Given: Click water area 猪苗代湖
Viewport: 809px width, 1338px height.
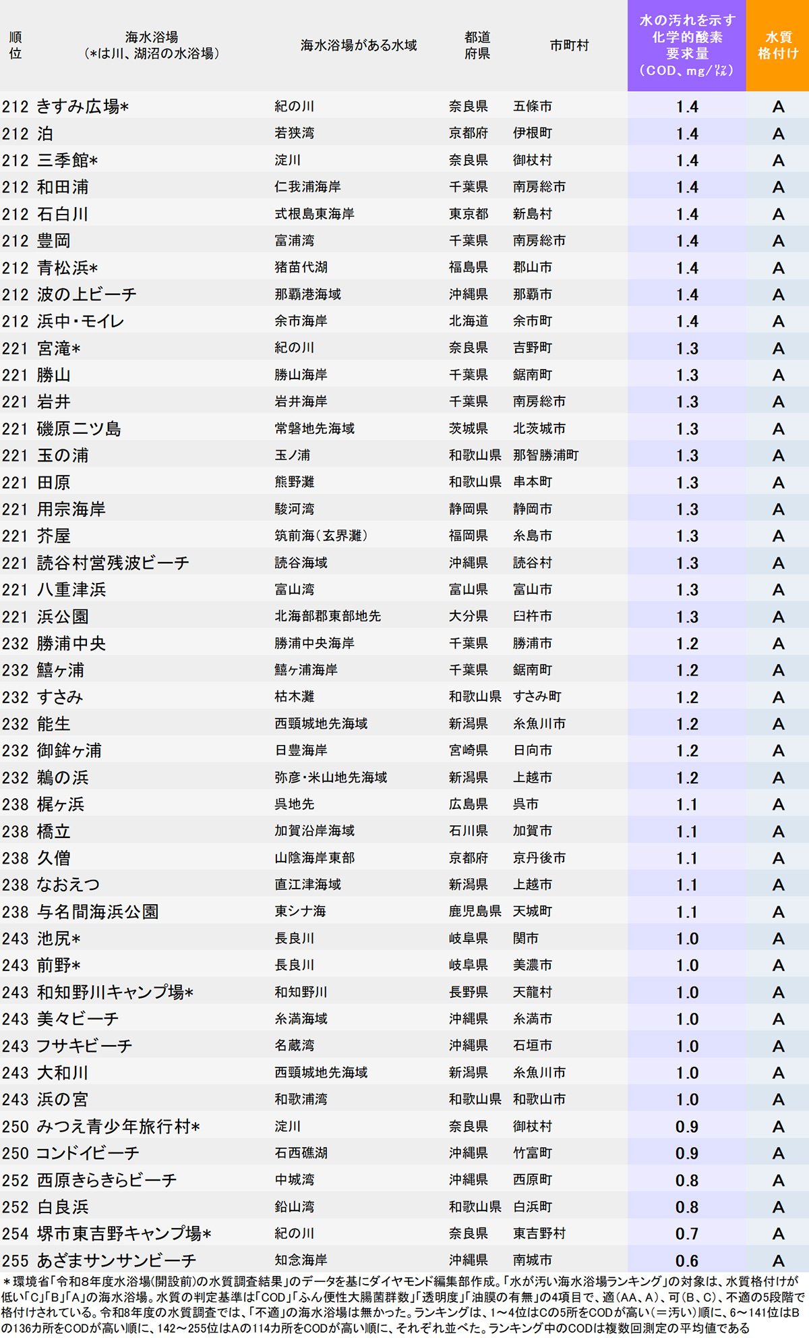Looking at the screenshot, I should tap(301, 267).
